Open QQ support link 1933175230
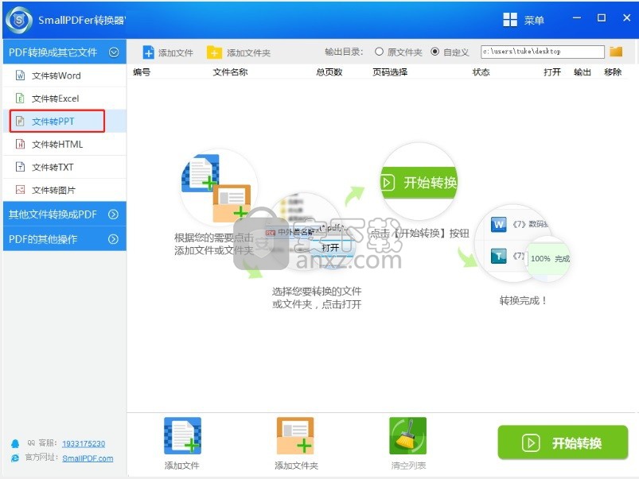The image size is (639, 479). point(84,443)
